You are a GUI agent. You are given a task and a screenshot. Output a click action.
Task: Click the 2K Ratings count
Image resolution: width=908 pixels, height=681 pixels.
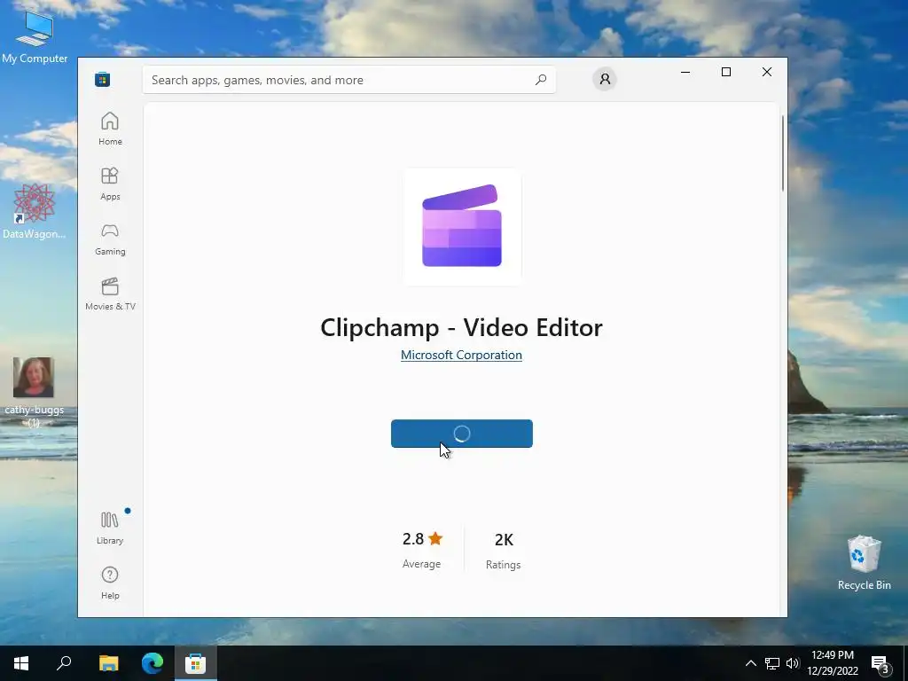pyautogui.click(x=504, y=550)
